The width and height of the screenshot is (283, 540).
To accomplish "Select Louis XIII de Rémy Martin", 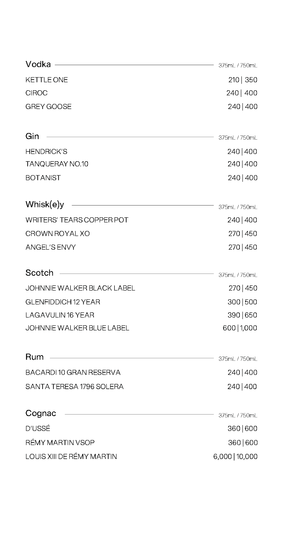I will click(x=71, y=457).
